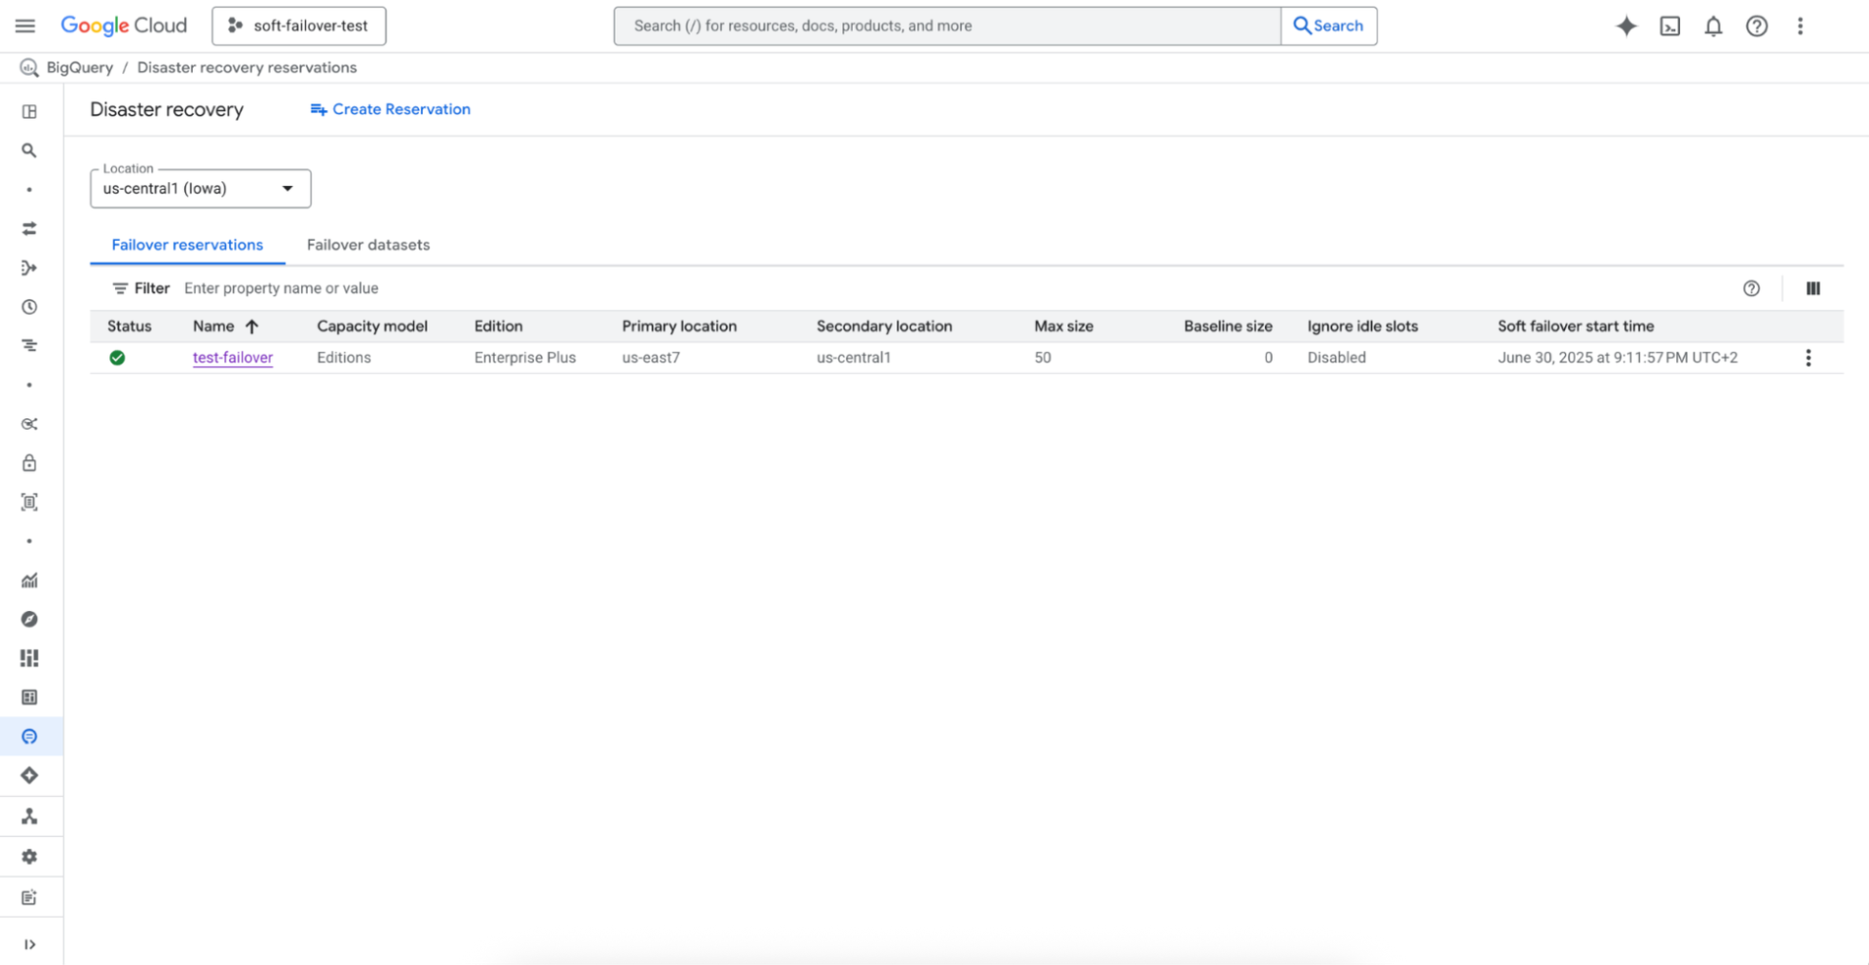Click Disaster recovery reservations breadcrumb
Image resolution: width=1869 pixels, height=965 pixels.
[247, 68]
